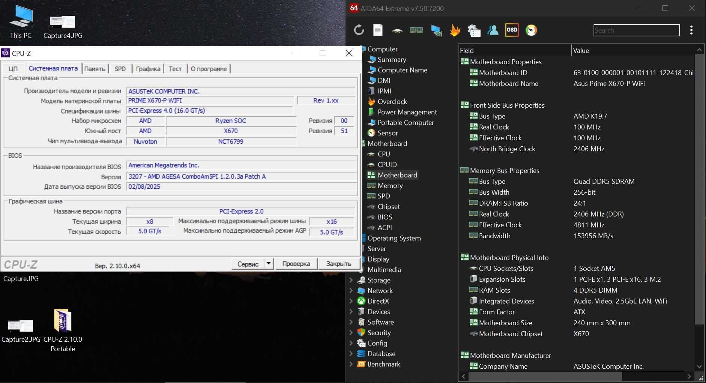Select Capture2.JPG desktop file
This screenshot has width=706, height=383.
pyautogui.click(x=21, y=331)
